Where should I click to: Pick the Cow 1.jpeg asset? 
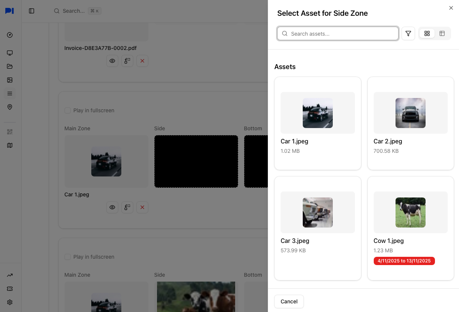click(x=411, y=228)
